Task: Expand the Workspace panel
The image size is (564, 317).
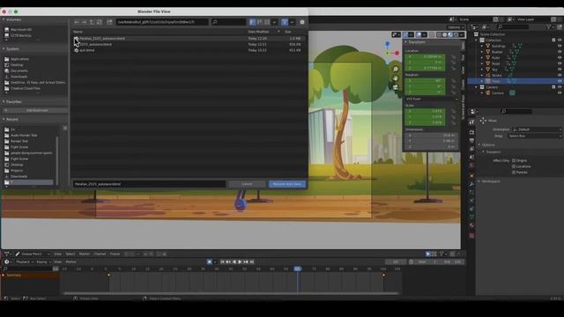Action: (479, 181)
